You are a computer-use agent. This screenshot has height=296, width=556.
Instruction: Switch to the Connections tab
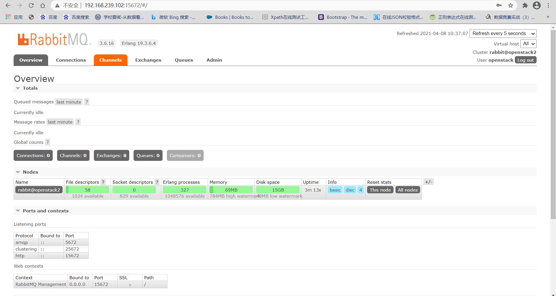pos(71,60)
